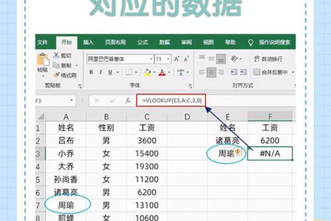This screenshot has height=221, width=331.
Task: Click the 复制 copy button
Action: pyautogui.click(x=62, y=65)
